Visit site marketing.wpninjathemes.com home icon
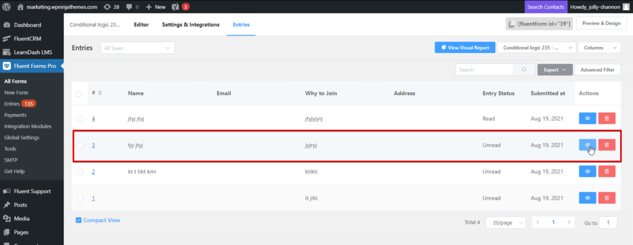The image size is (633, 245). point(20,7)
